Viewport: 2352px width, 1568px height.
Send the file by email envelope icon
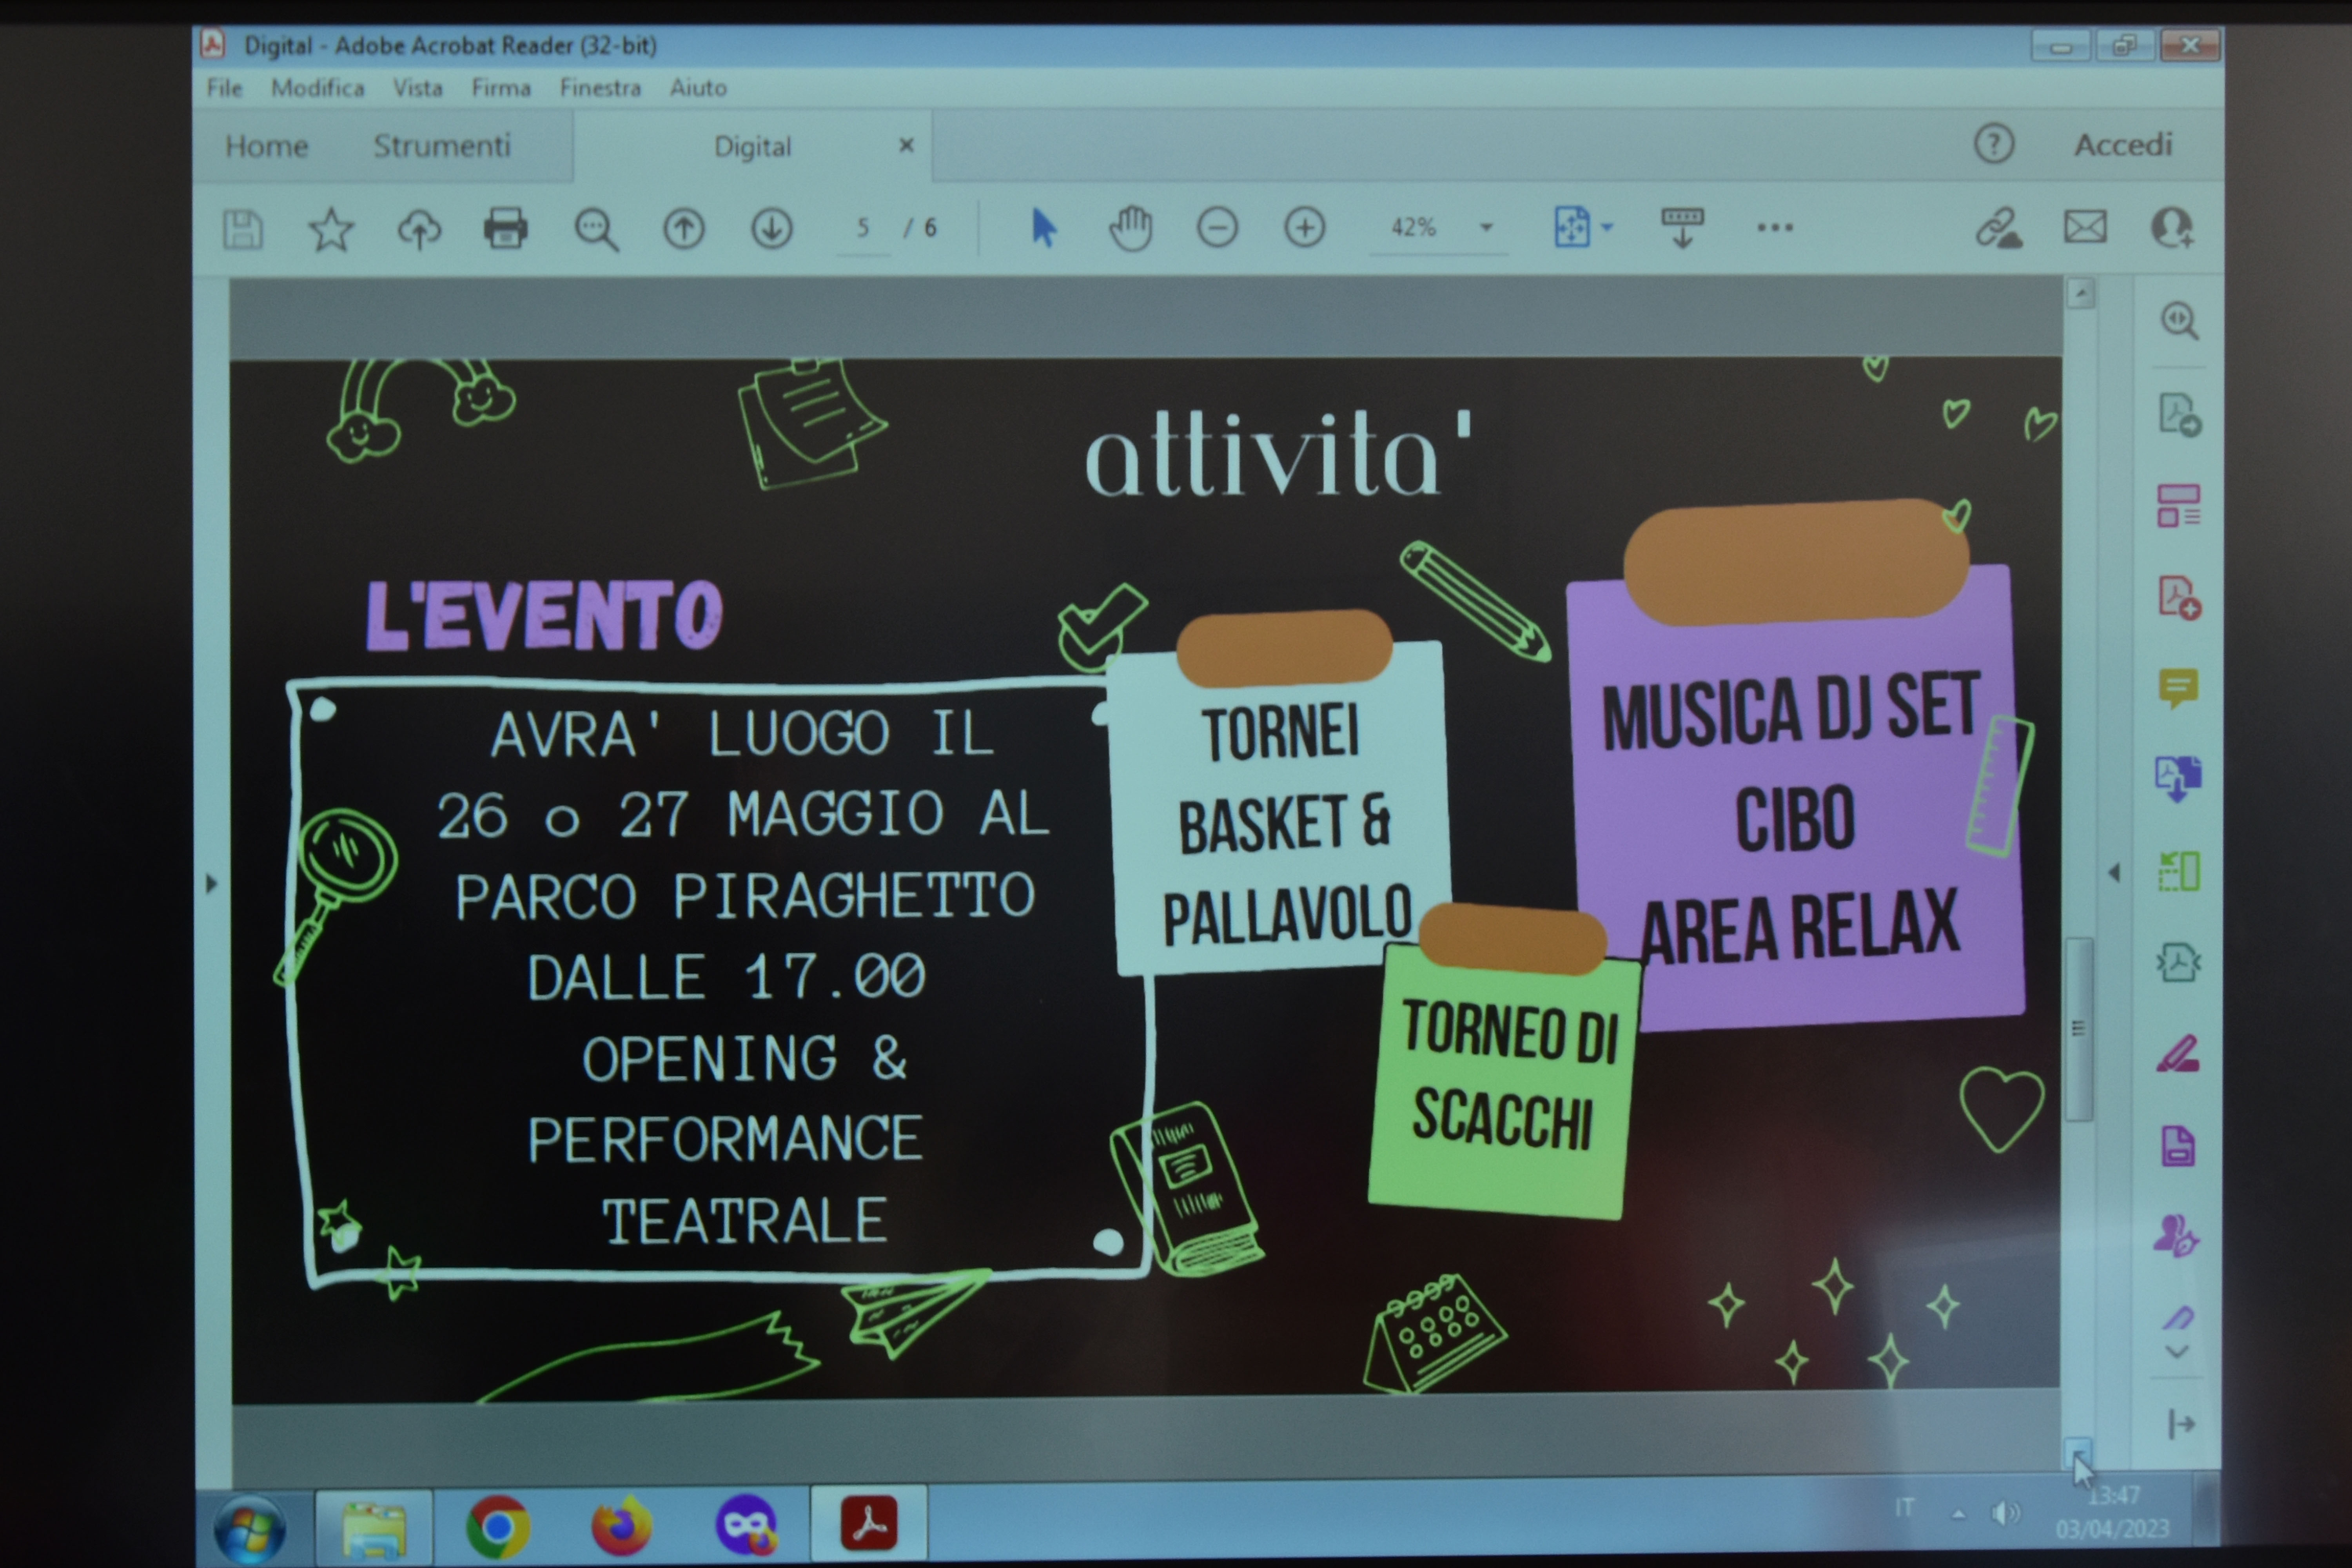pos(2085,227)
